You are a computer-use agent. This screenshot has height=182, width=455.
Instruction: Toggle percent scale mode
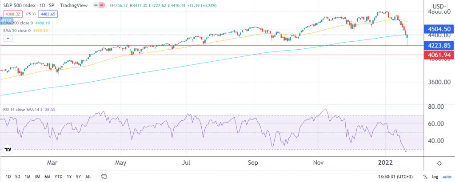pyautogui.click(x=425, y=177)
